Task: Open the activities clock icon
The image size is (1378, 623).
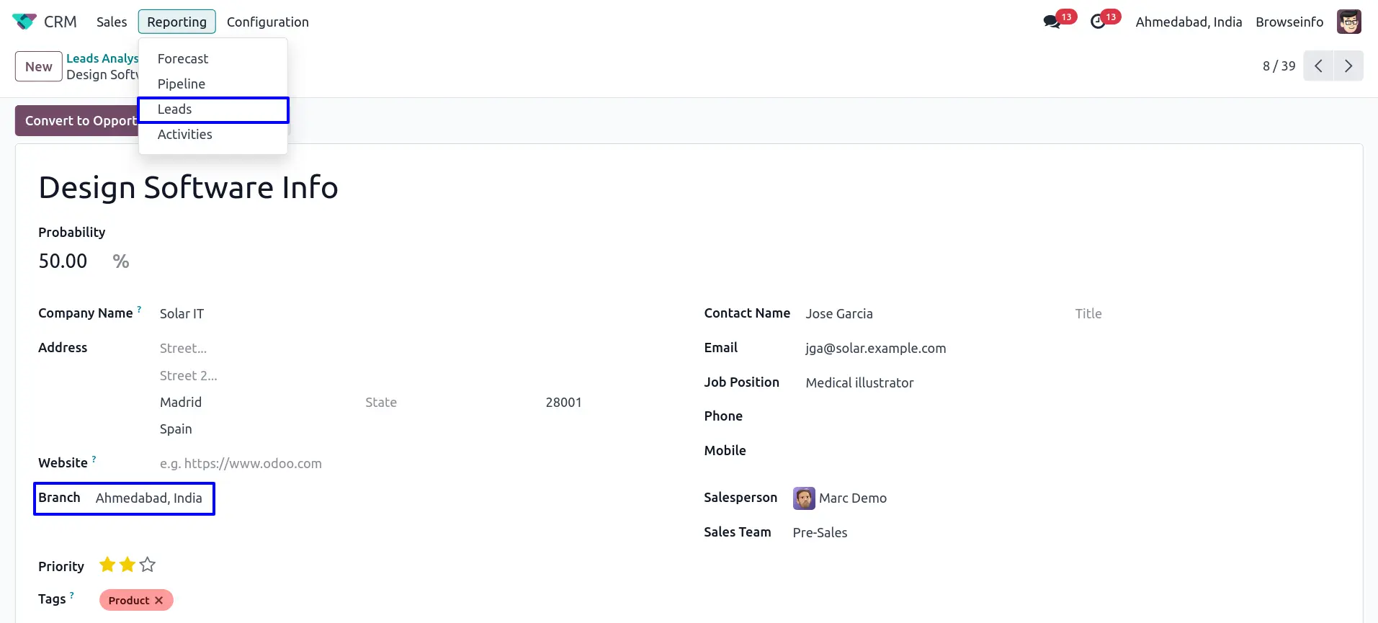Action: (x=1098, y=22)
